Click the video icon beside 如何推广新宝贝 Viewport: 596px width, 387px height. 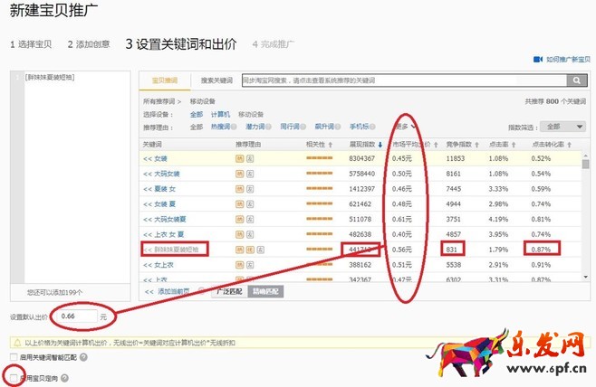coord(539,59)
